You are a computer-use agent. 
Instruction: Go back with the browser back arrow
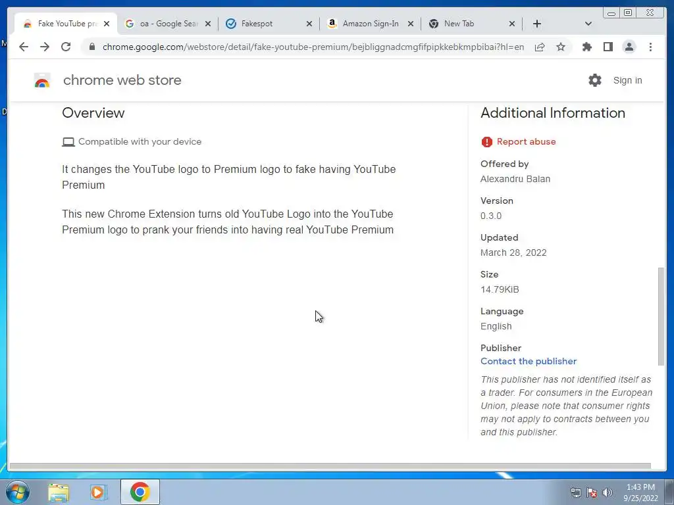click(x=24, y=47)
